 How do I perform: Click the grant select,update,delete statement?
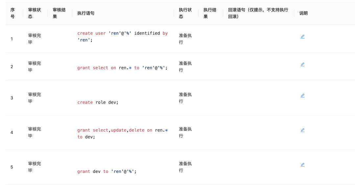122,134
